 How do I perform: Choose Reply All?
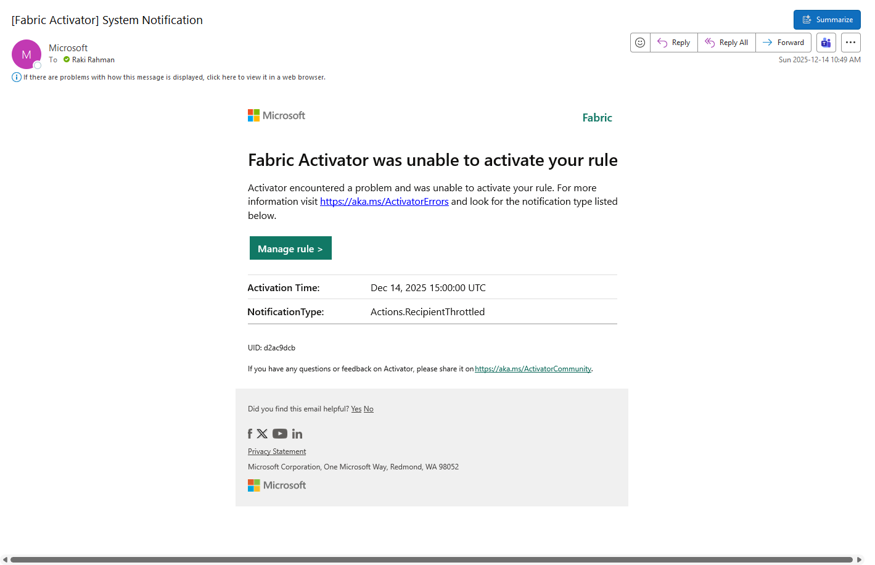726,43
